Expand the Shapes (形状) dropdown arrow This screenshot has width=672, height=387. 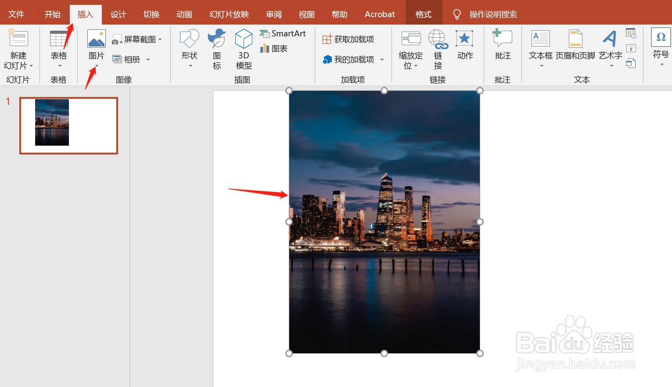click(x=190, y=66)
